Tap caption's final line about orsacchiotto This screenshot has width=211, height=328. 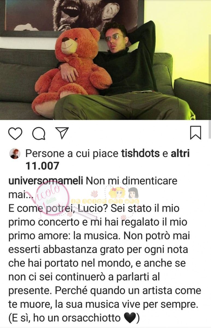click(74, 318)
